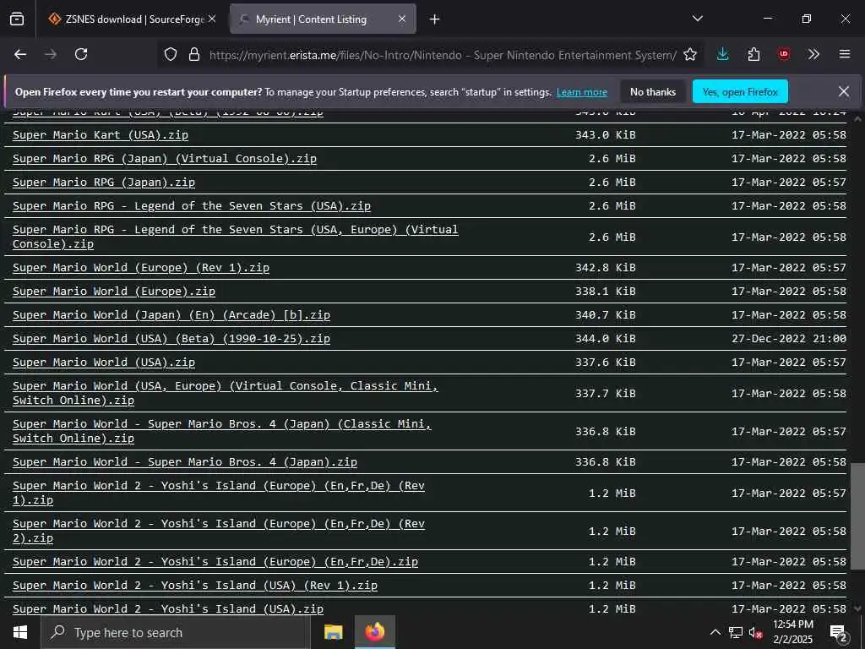Click the page vertical scrollbar thumb

click(x=857, y=516)
